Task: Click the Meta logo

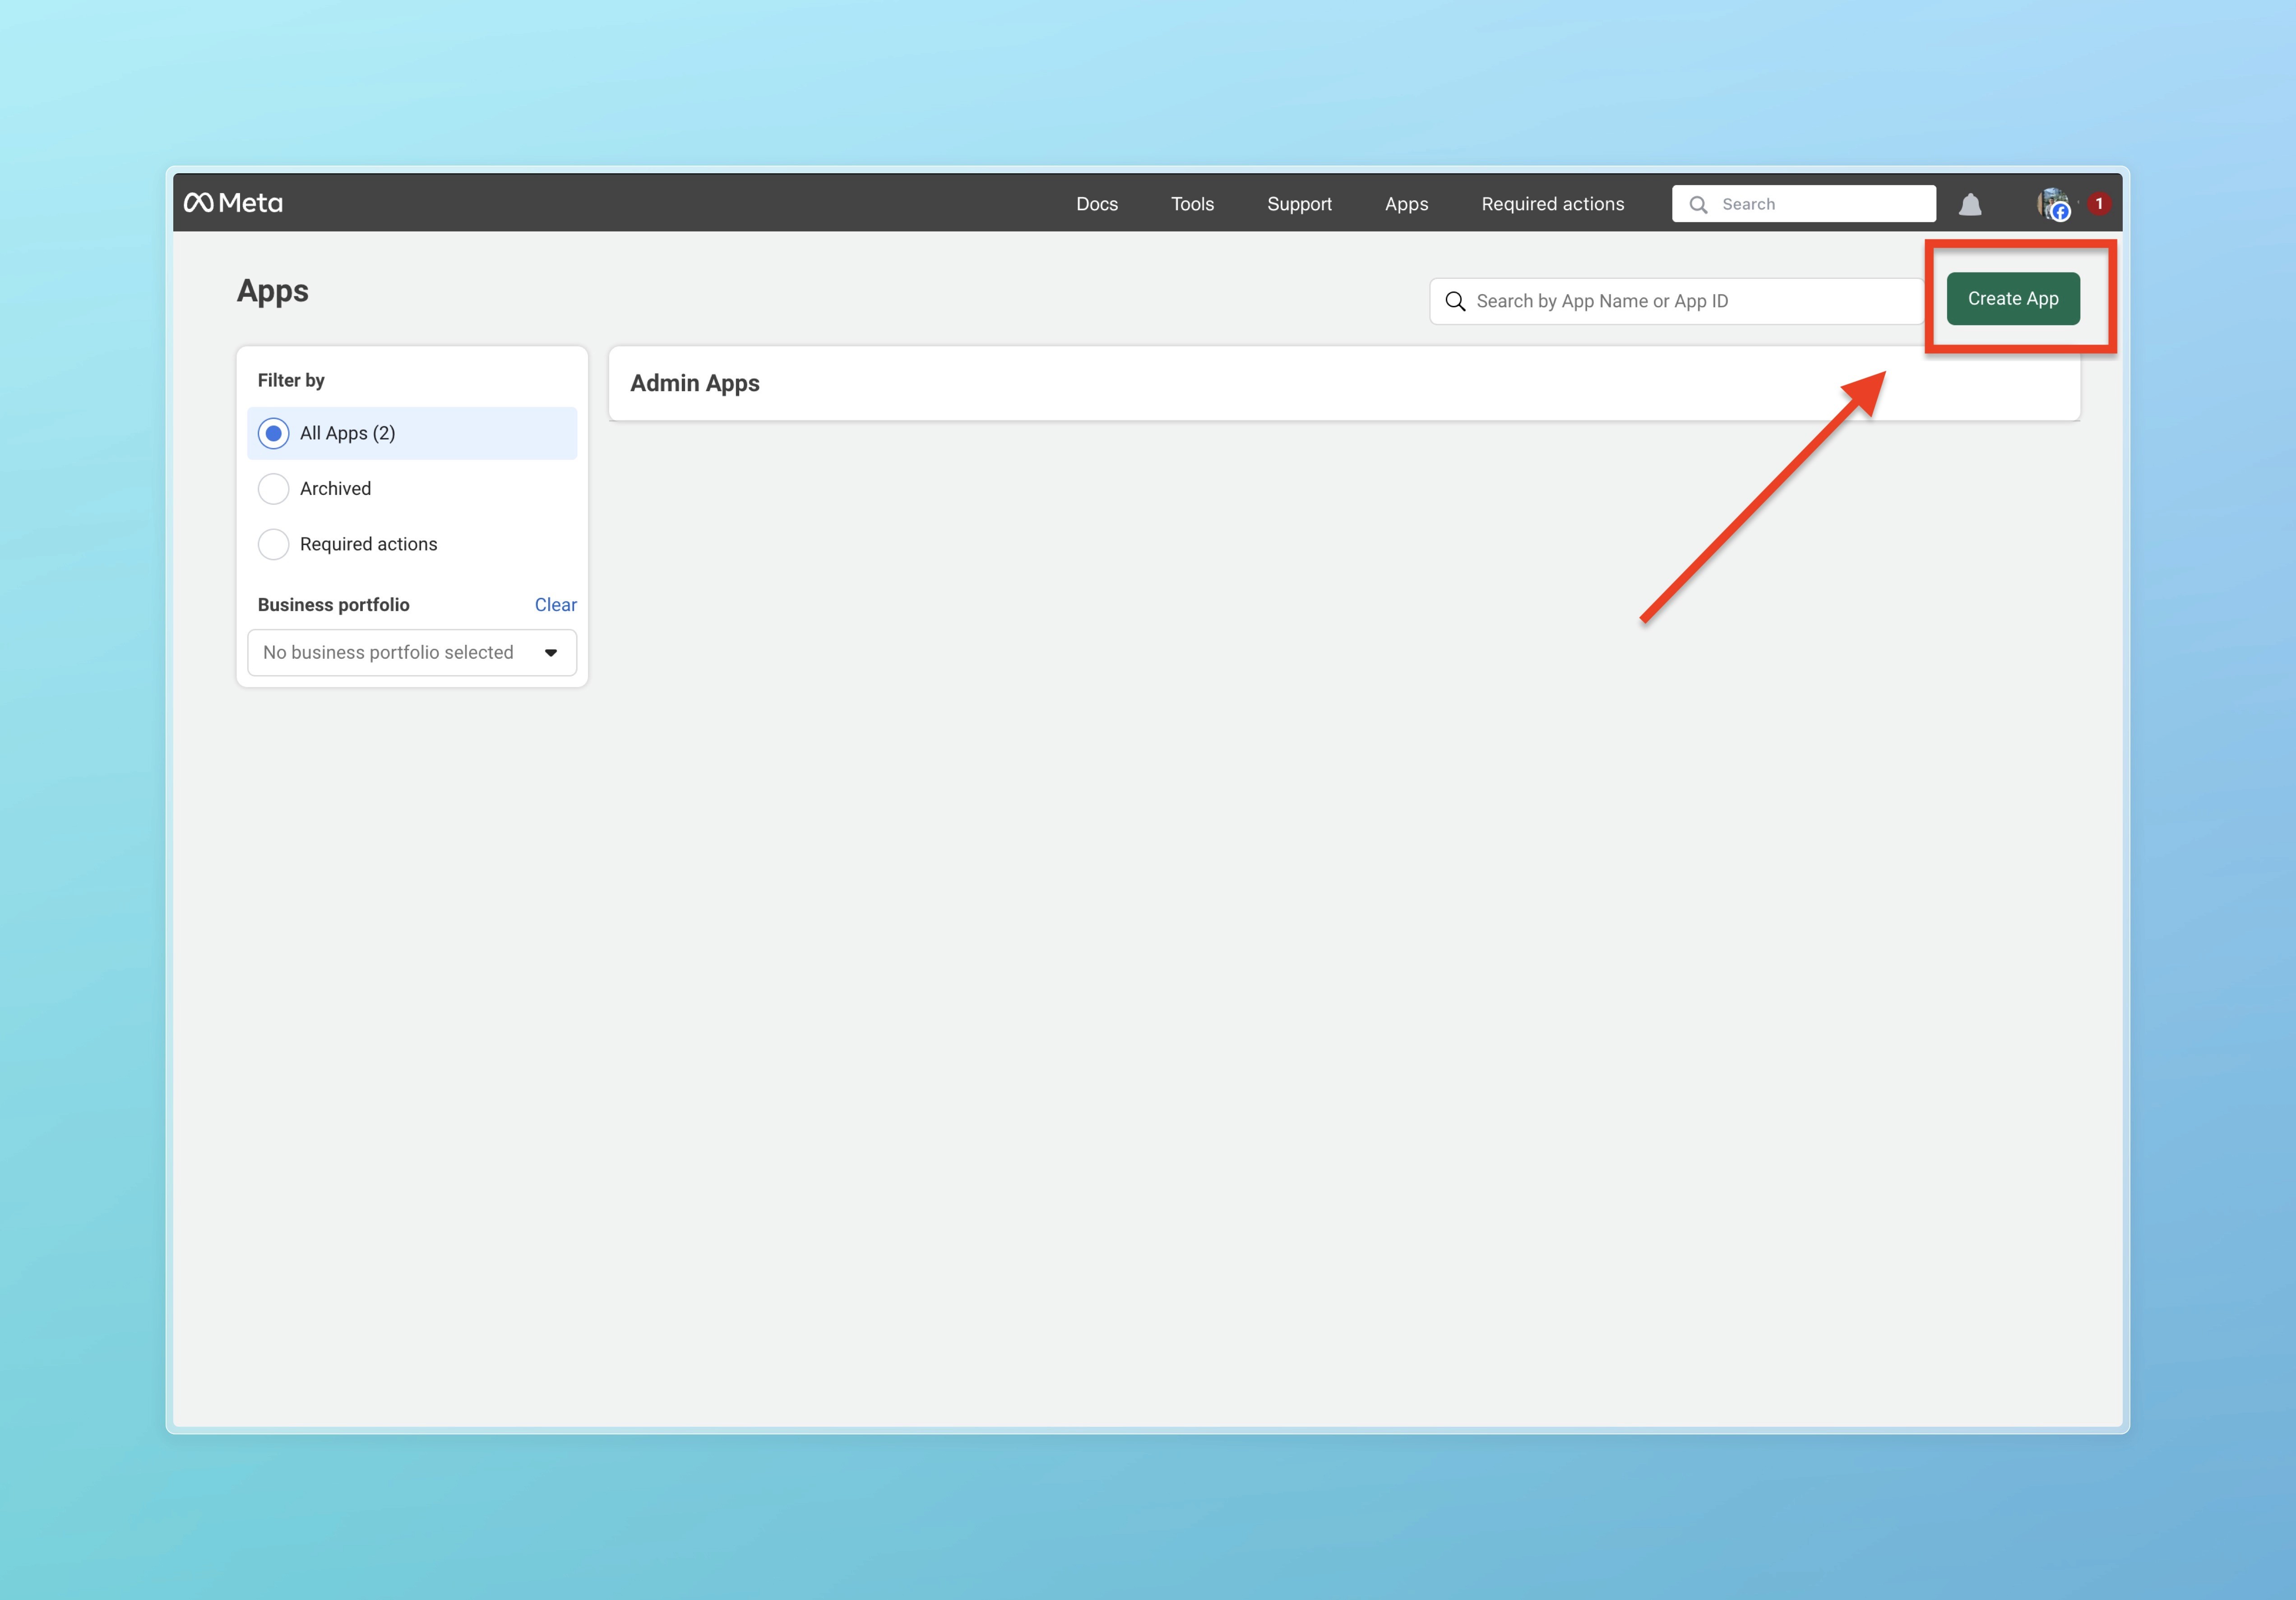Action: [x=233, y=203]
